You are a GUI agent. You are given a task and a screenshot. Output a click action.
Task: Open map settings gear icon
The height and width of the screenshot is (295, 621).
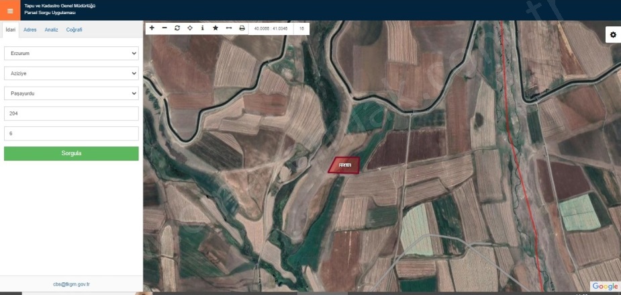tap(612, 36)
